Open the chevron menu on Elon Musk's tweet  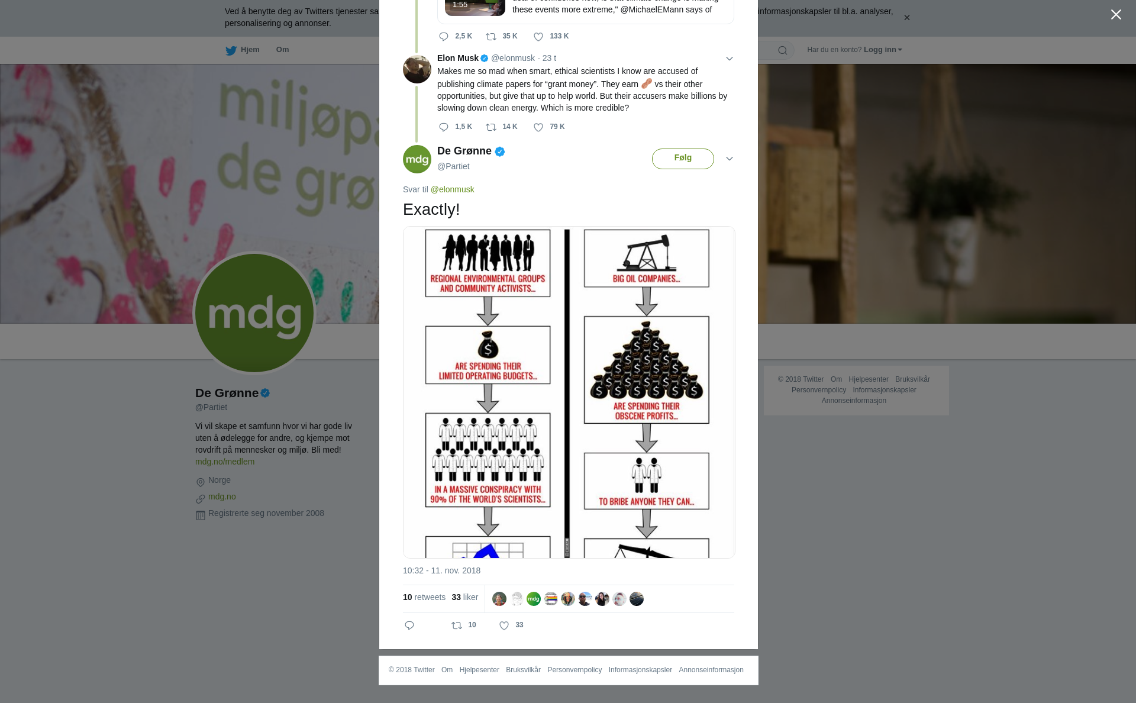pos(730,59)
